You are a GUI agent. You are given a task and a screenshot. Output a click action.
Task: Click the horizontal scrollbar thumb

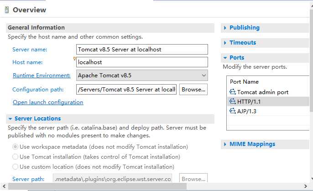click(98, 186)
